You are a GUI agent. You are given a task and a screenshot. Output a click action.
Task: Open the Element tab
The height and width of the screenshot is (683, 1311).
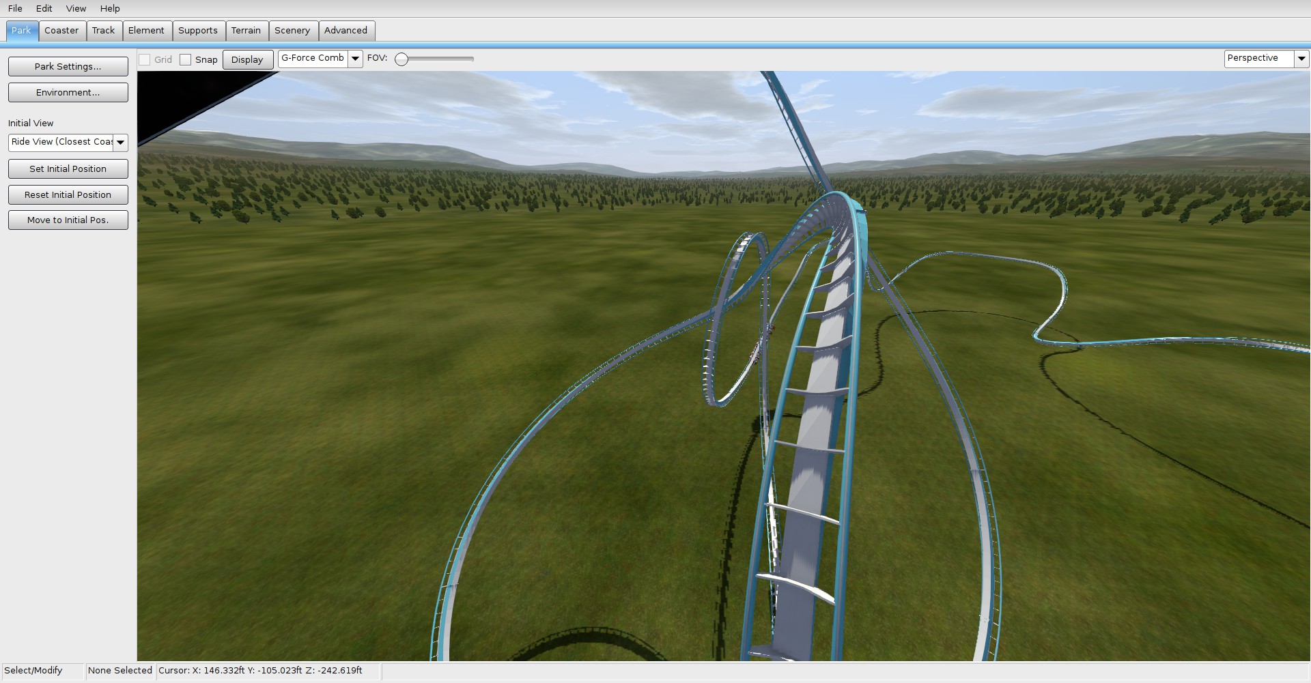point(146,31)
